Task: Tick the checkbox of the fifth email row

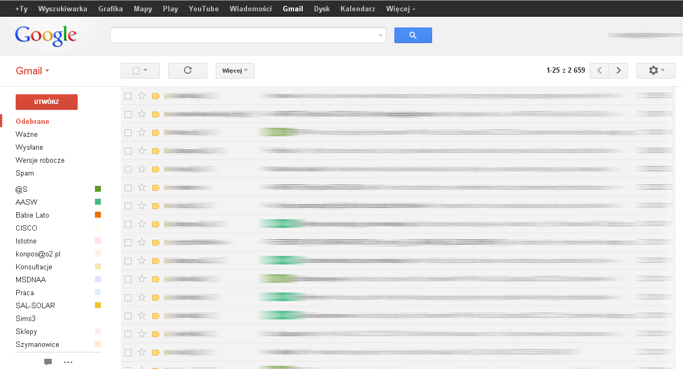Action: (128, 169)
